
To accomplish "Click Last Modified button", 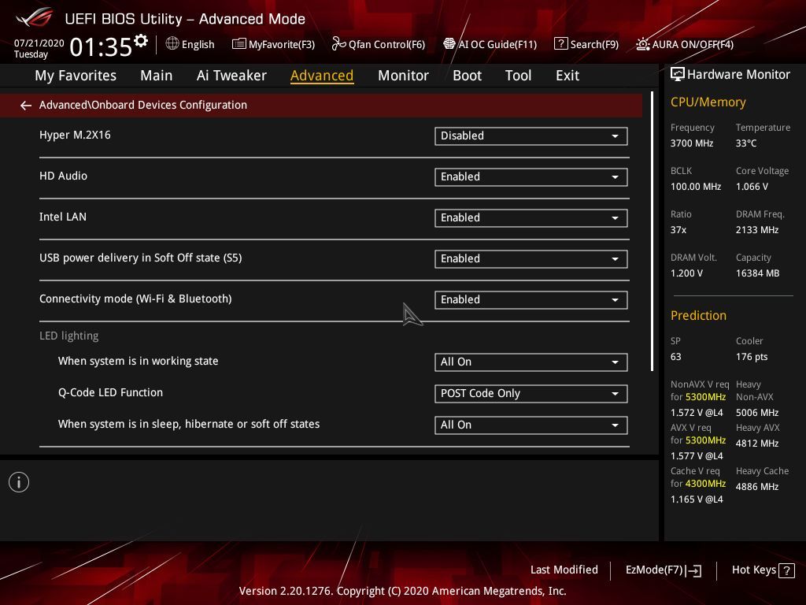I will tap(564, 570).
